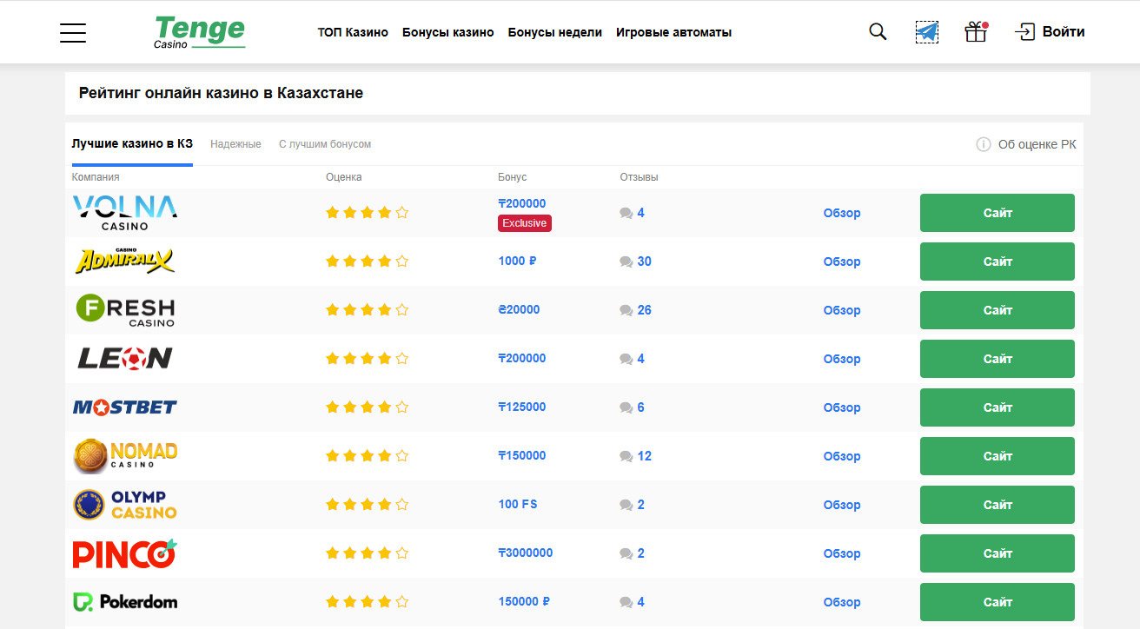This screenshot has height=629, width=1140.
Task: Click the Сайт button for Fresh Casino
Action: click(997, 310)
